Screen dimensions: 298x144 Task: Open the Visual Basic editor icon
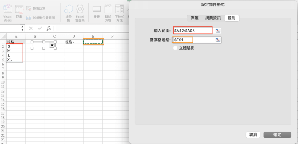click(8, 9)
